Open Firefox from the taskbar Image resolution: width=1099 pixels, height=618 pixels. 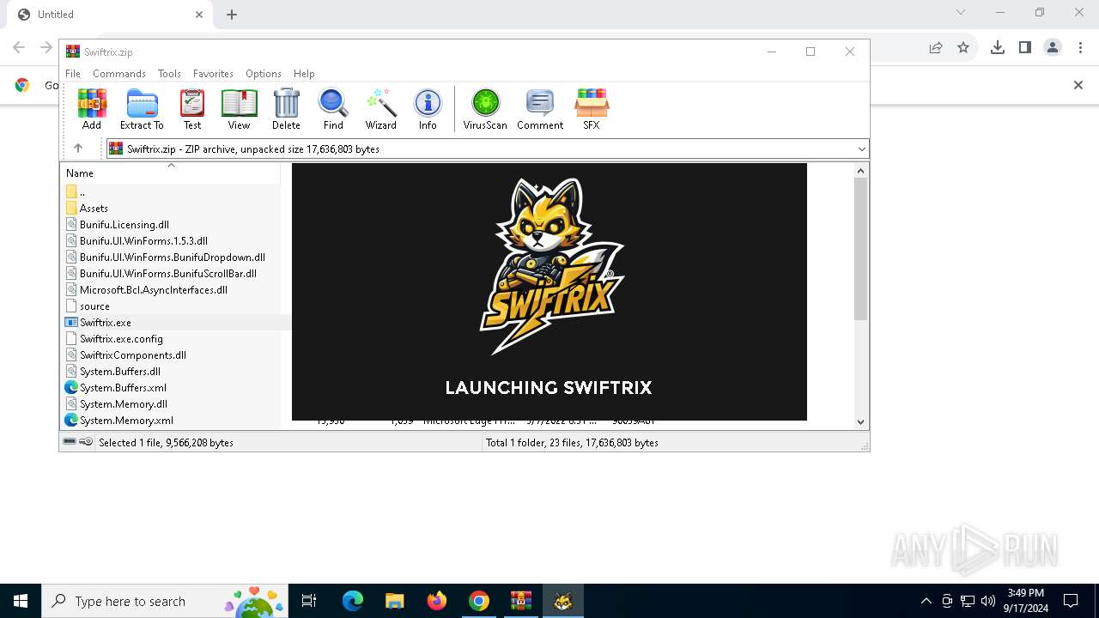[436, 601]
